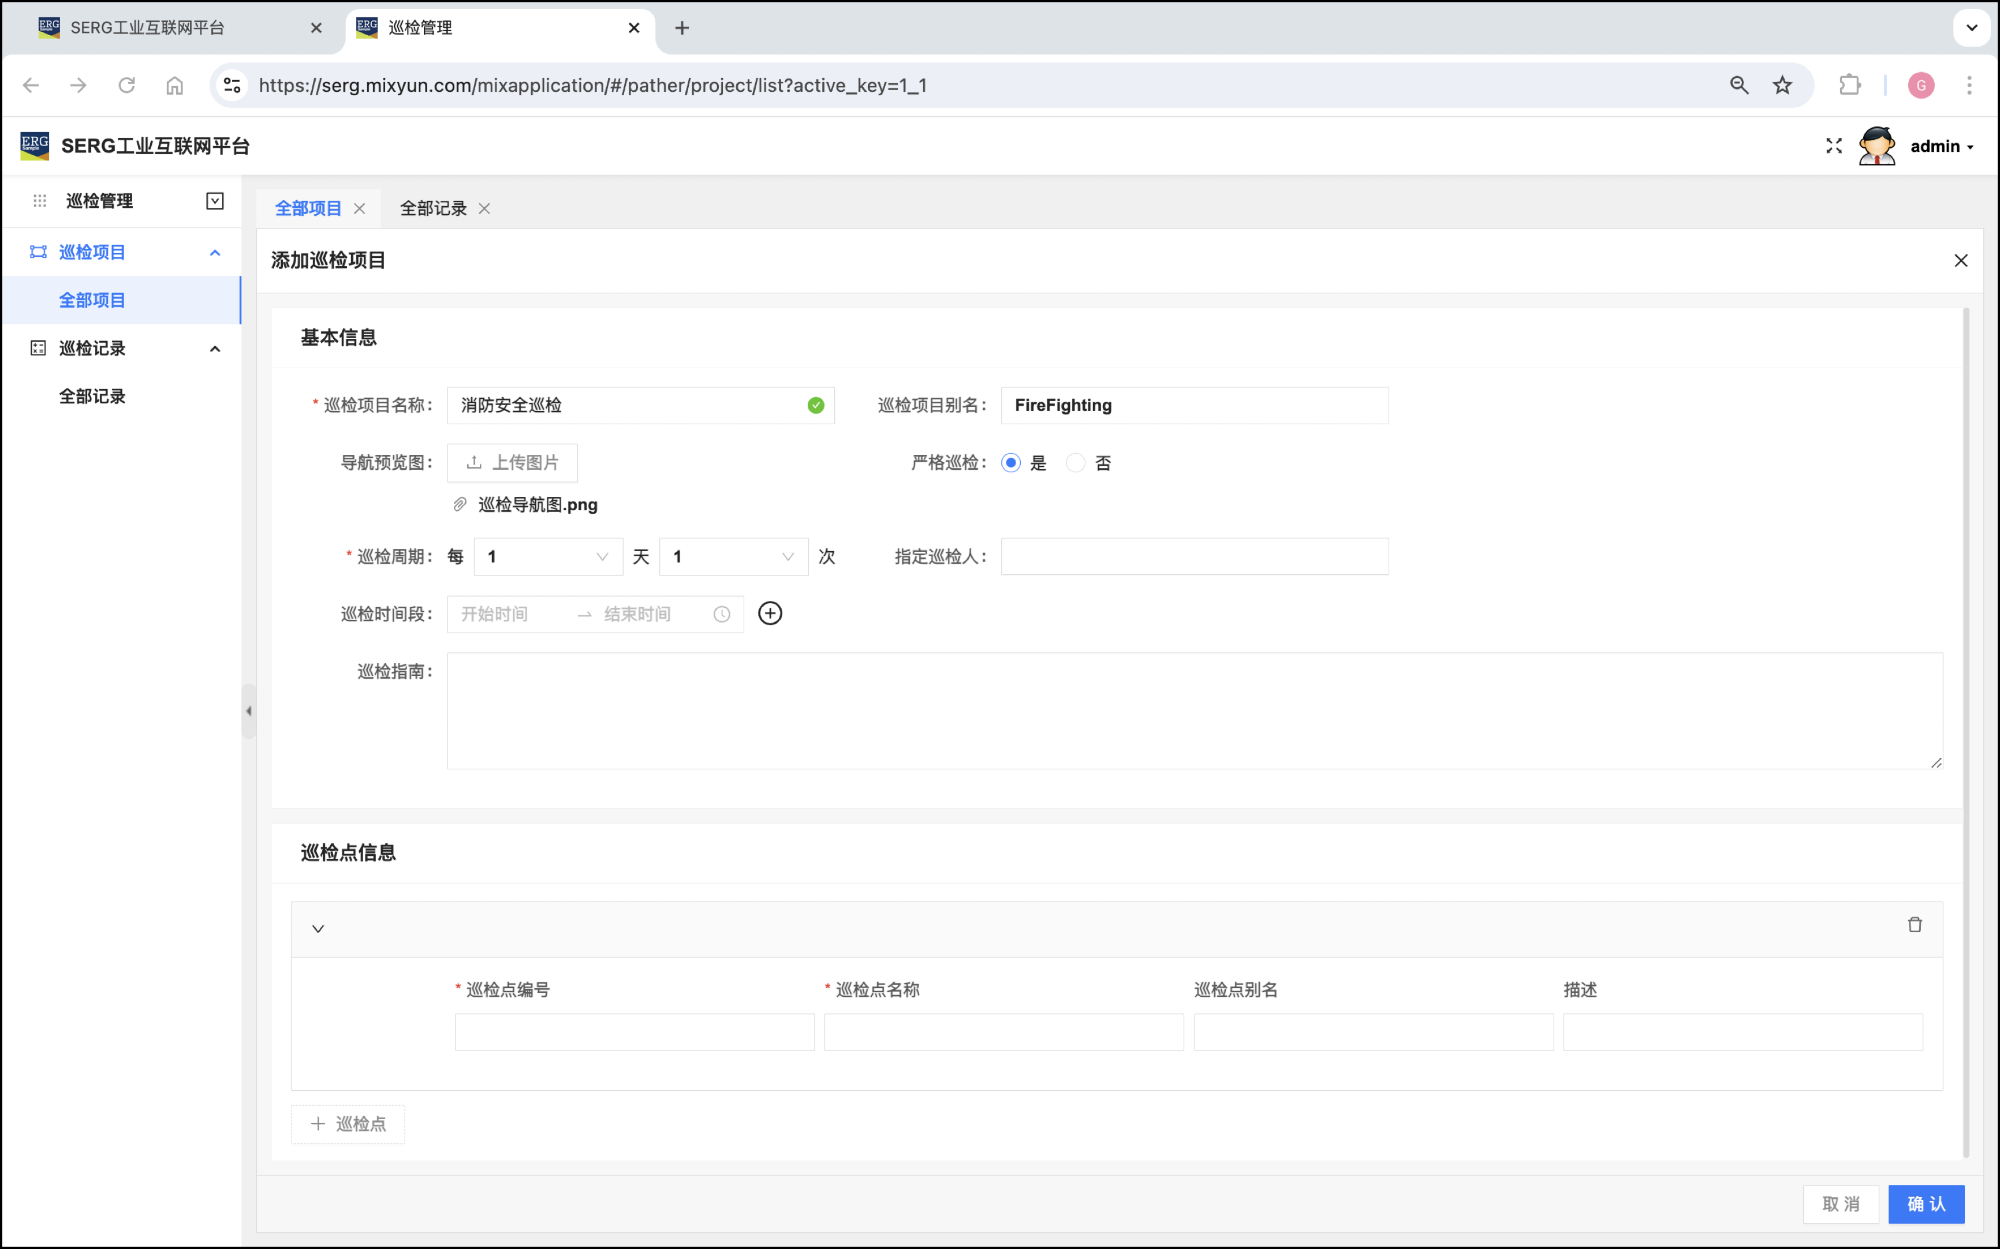Click the 确认 confirm button
Image resolution: width=2000 pixels, height=1249 pixels.
[1926, 1203]
